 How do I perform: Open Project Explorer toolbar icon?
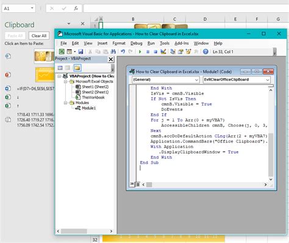pos(173,52)
